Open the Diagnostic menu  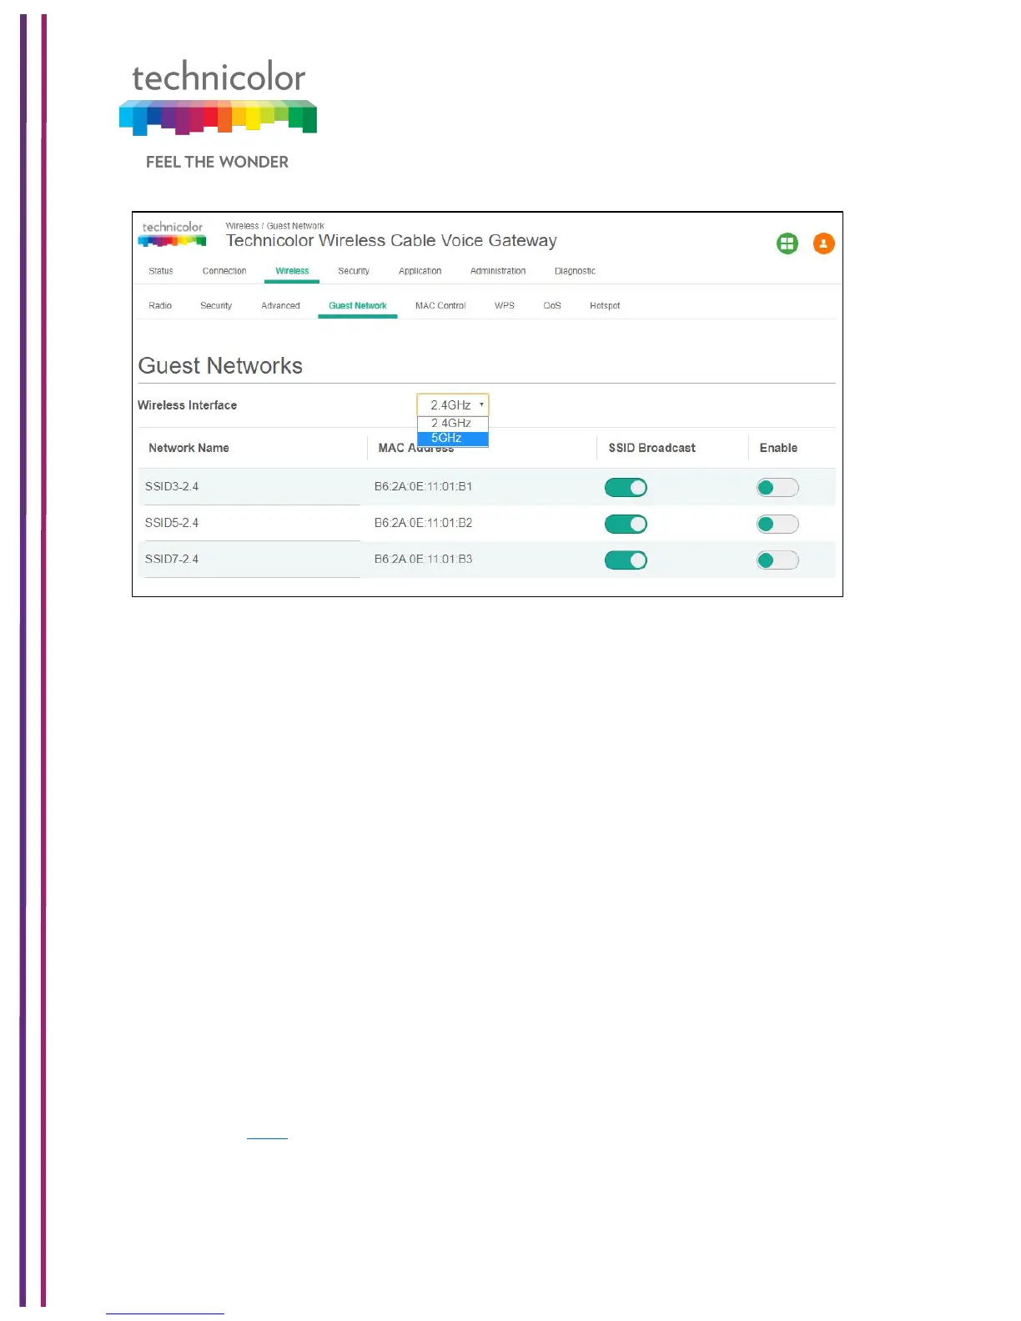(x=575, y=271)
